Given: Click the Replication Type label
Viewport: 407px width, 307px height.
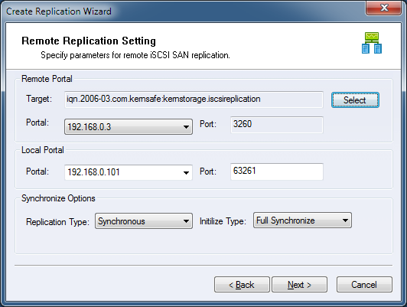Looking at the screenshot, I should coord(57,222).
